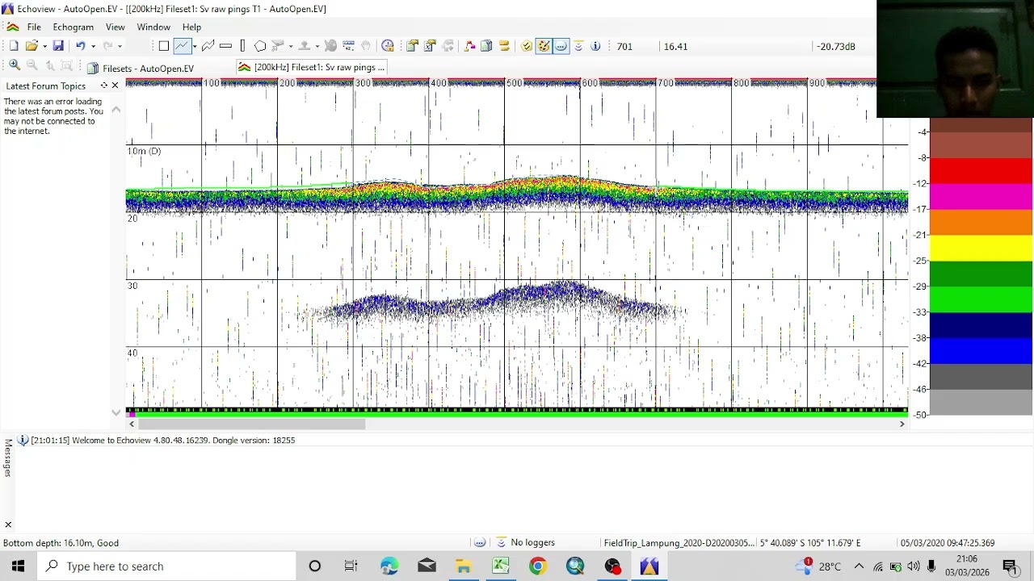1034x581 pixels.
Task: Click the zoom in magnifier icon
Action: click(x=15, y=65)
